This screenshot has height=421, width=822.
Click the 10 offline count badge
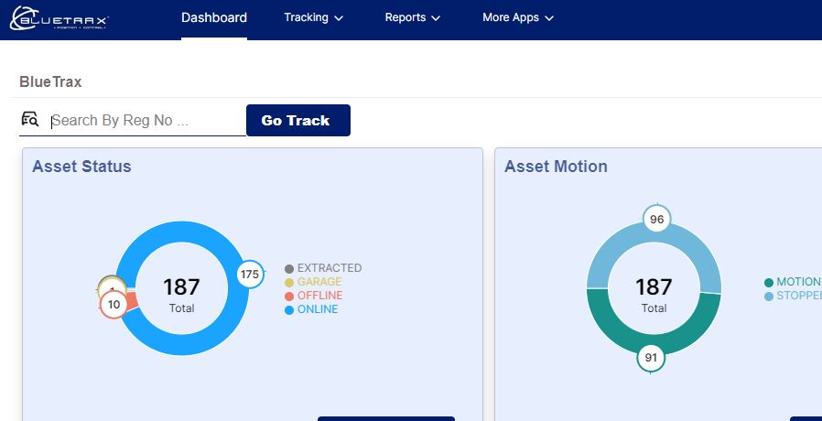point(114,305)
